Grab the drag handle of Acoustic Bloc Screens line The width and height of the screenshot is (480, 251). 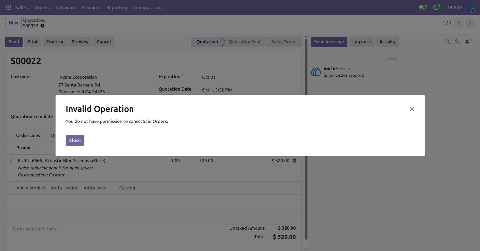pos(11,161)
